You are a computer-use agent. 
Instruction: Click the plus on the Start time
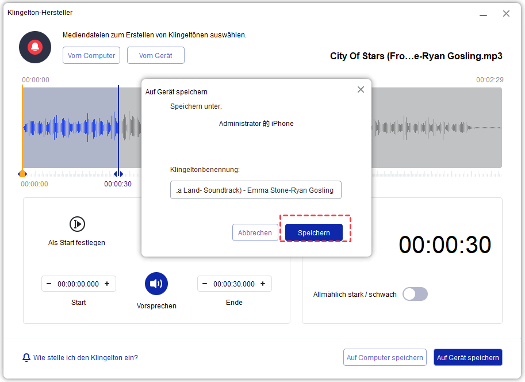pyautogui.click(x=107, y=284)
